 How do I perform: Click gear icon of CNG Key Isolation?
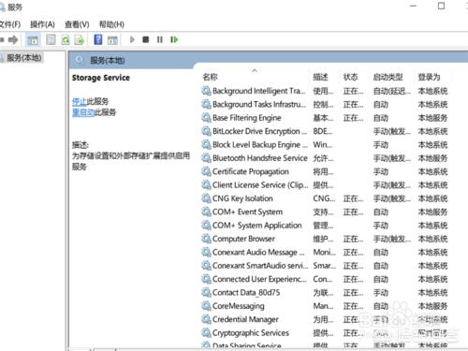206,198
